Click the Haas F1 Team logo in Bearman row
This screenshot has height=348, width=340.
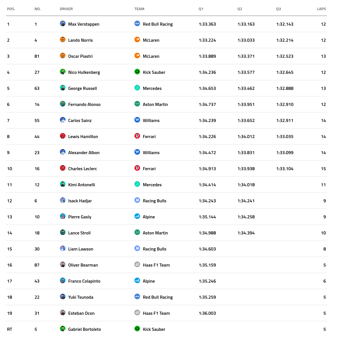click(137, 265)
